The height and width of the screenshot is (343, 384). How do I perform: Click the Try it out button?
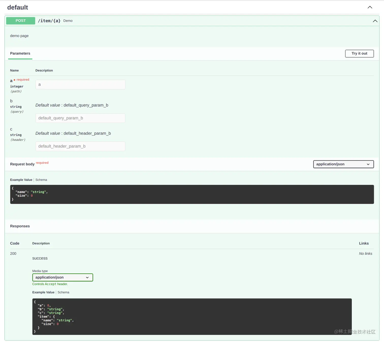point(359,54)
